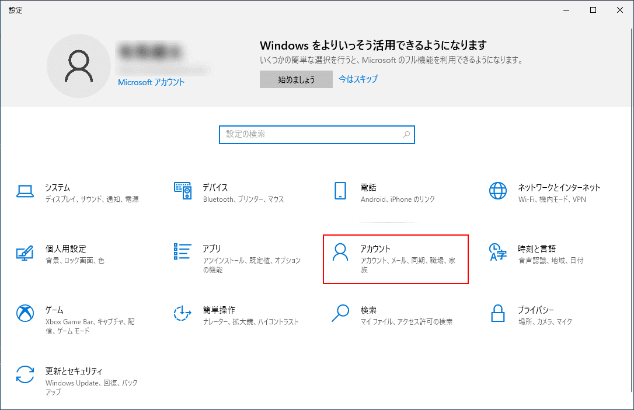Screen dimensions: 634x410
Task: Click the user profile avatar picture
Action: click(79, 66)
